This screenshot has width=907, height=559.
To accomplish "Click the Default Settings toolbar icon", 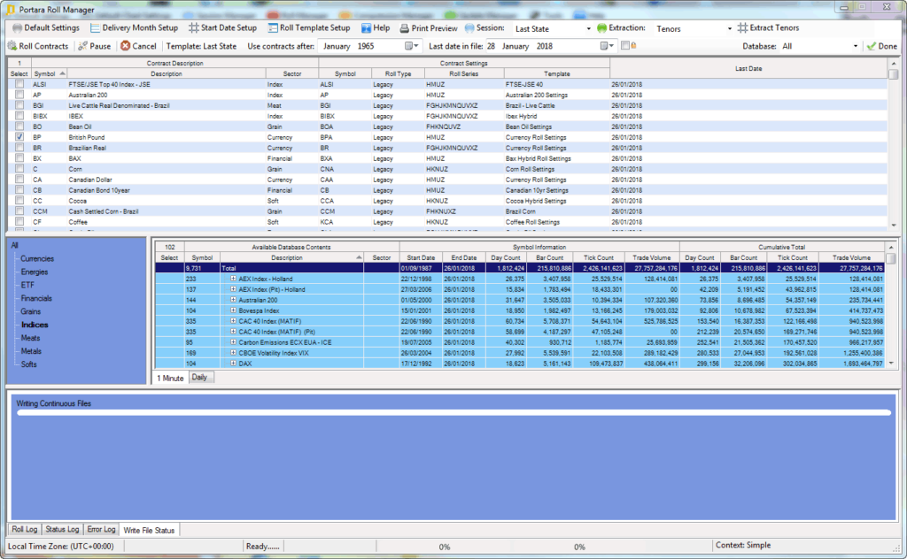I will [x=17, y=27].
